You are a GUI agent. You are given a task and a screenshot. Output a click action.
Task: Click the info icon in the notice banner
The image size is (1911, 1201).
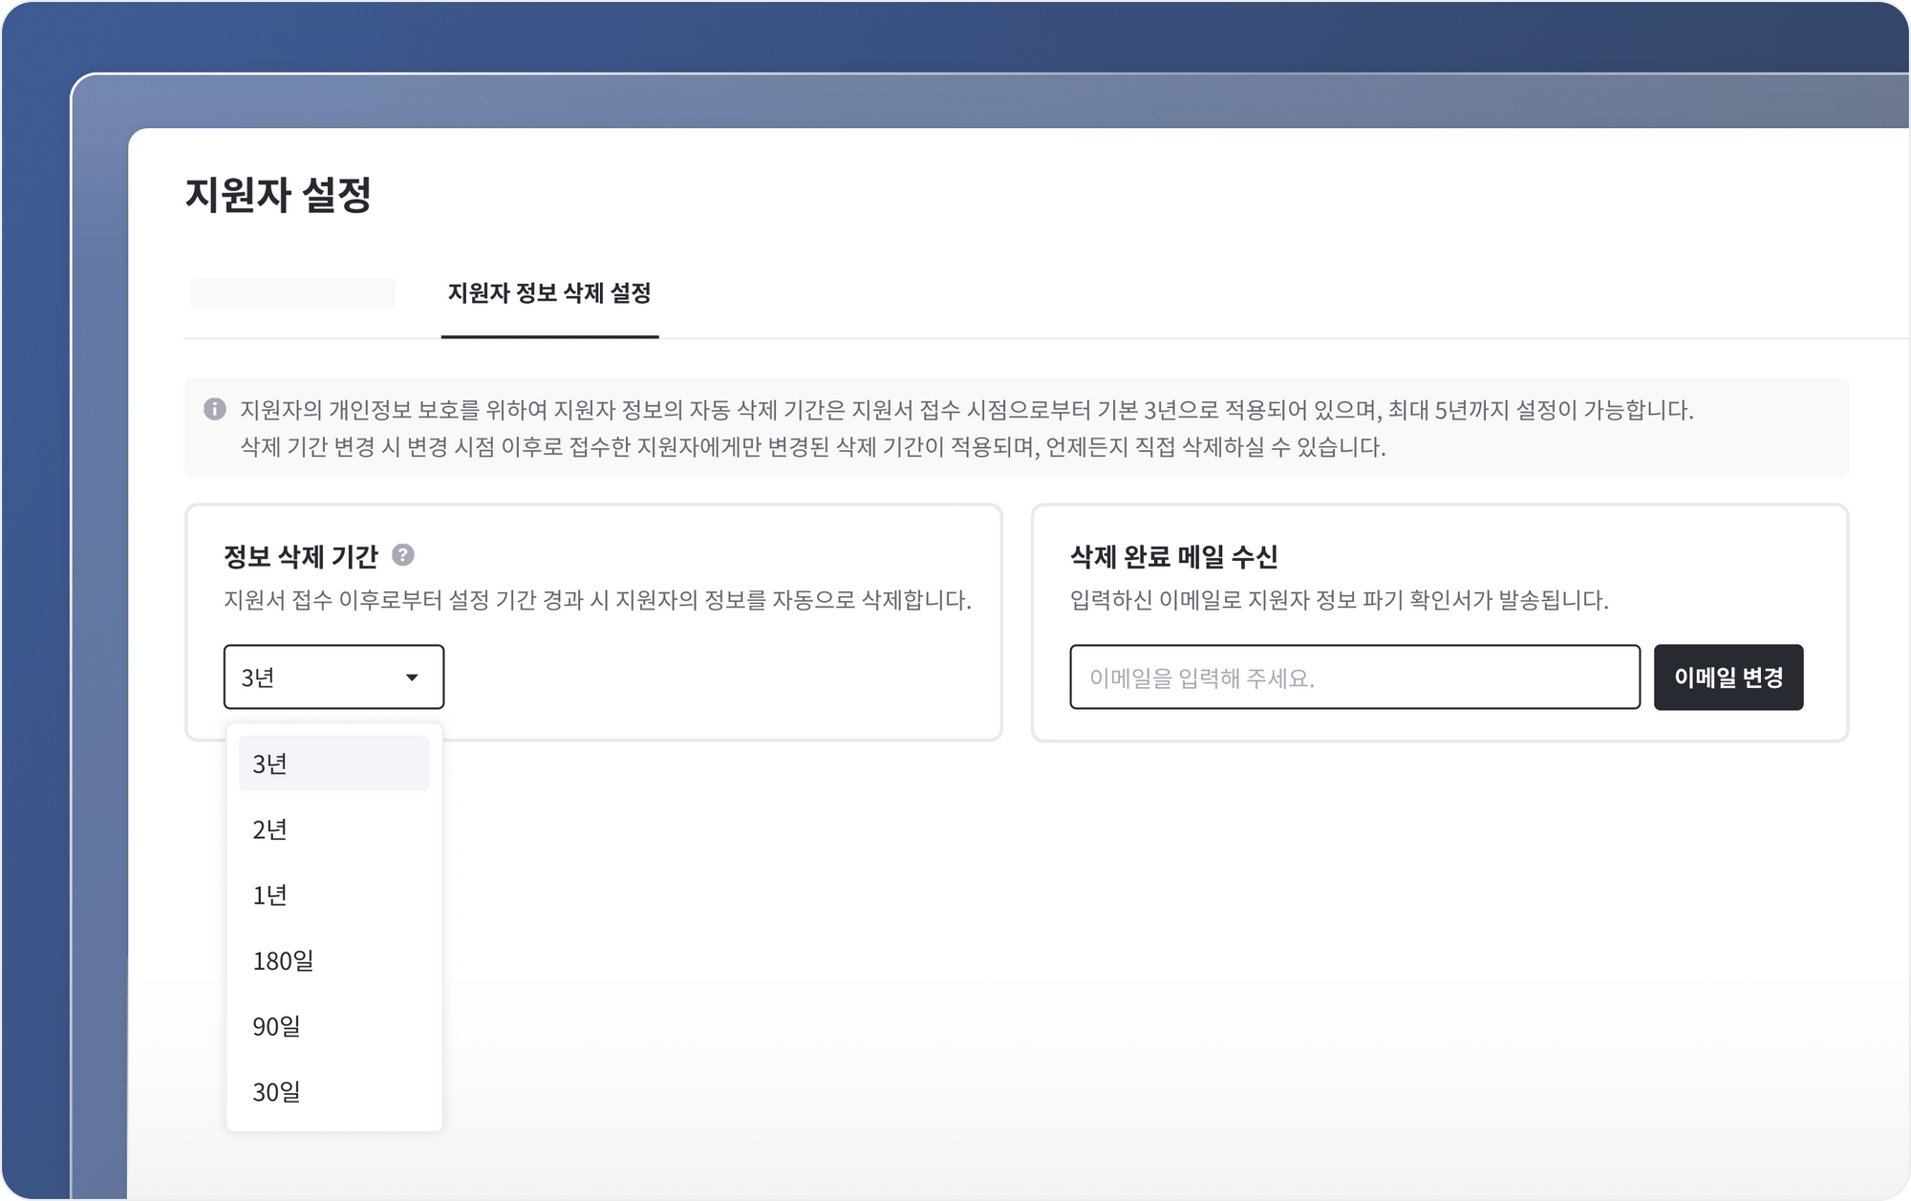215,410
